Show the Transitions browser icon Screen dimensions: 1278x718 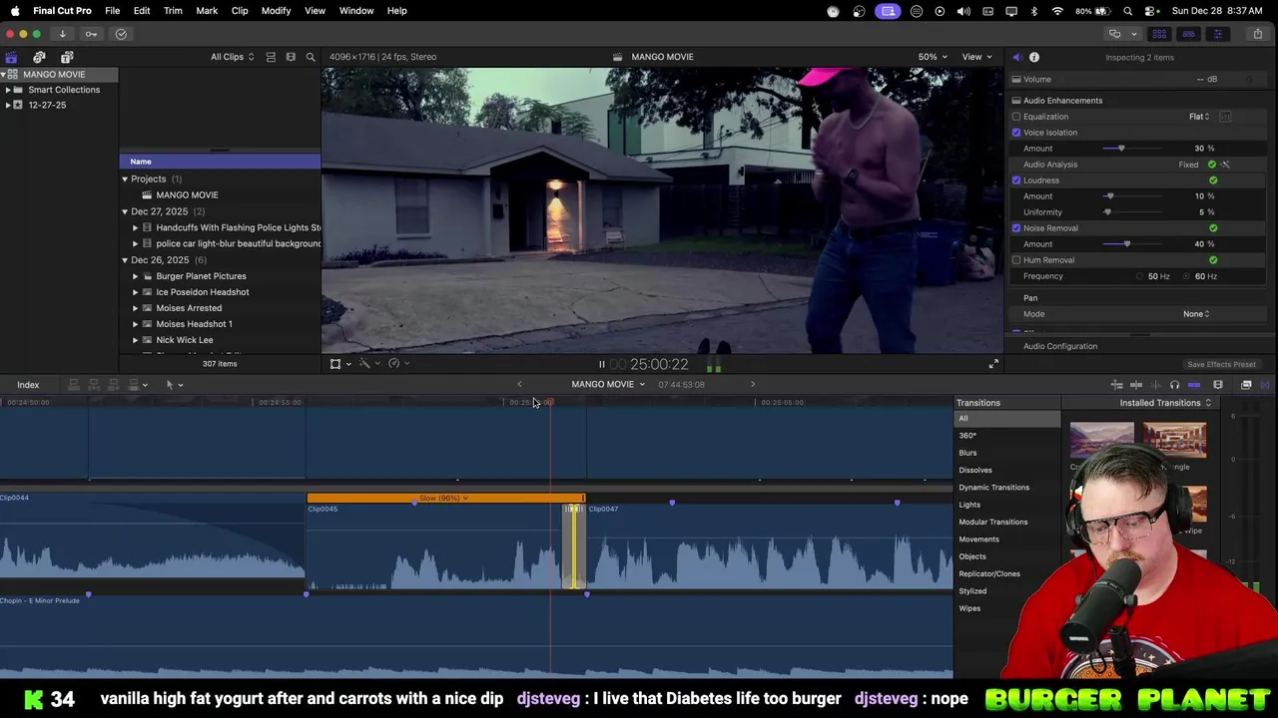(x=1265, y=385)
